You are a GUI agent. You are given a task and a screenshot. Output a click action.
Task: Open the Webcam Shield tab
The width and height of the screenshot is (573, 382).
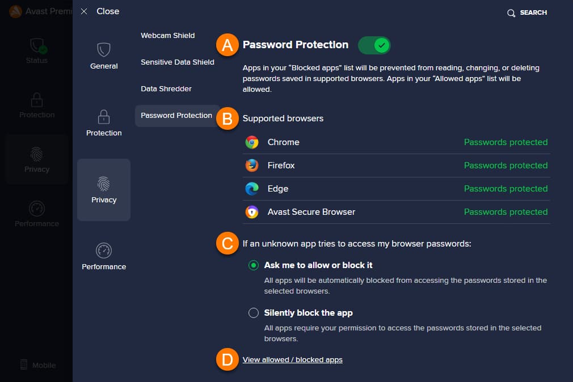pyautogui.click(x=168, y=36)
